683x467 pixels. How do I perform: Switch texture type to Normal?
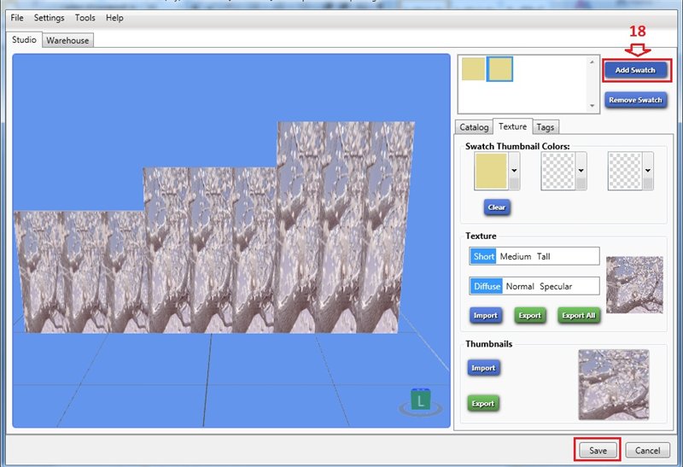coord(520,286)
